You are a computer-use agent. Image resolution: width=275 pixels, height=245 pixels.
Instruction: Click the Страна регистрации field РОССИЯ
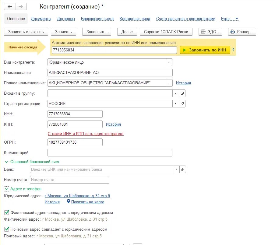click(110, 103)
